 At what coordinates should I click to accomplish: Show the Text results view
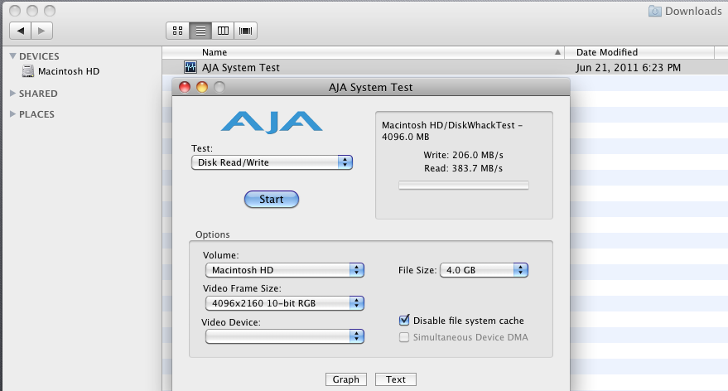396,379
